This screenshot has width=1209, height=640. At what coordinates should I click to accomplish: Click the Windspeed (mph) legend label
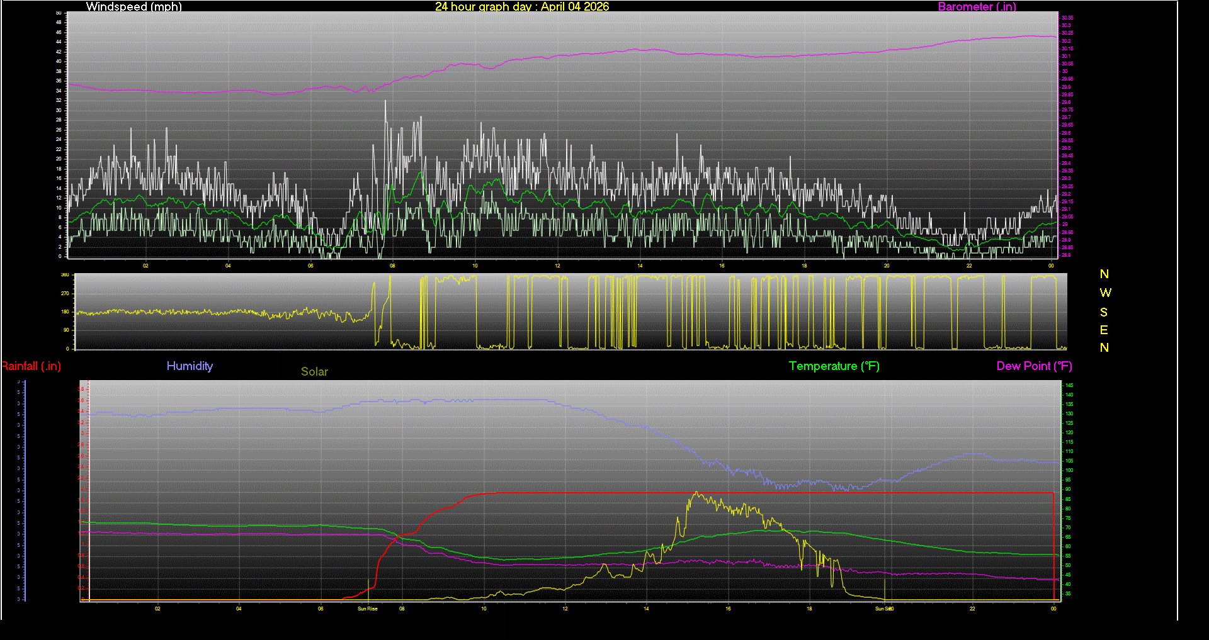[133, 7]
